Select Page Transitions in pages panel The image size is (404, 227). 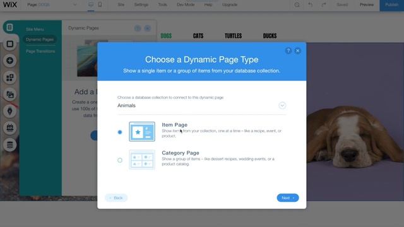[40, 51]
